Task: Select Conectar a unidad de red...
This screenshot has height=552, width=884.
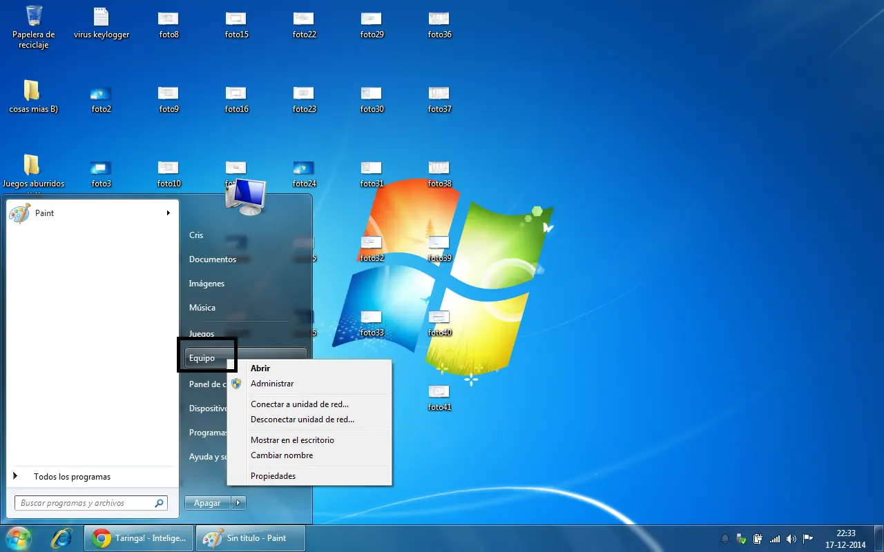Action: coord(309,404)
